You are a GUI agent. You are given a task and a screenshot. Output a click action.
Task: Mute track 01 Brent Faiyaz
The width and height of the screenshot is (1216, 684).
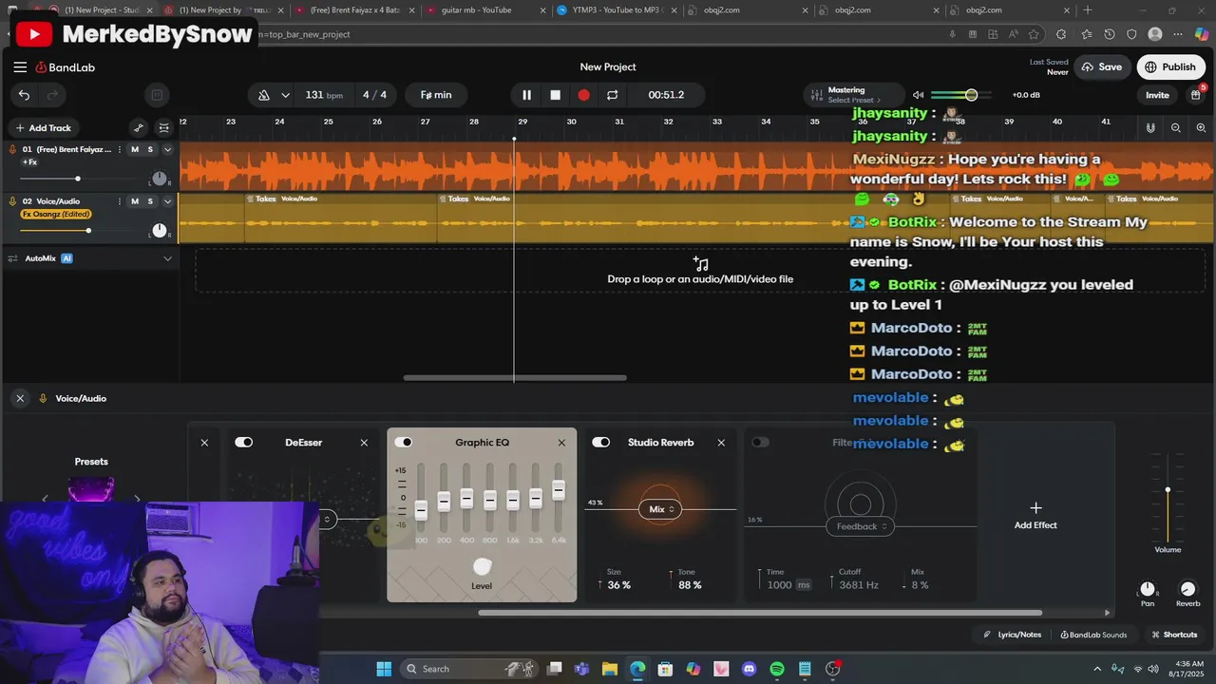pyautogui.click(x=135, y=149)
